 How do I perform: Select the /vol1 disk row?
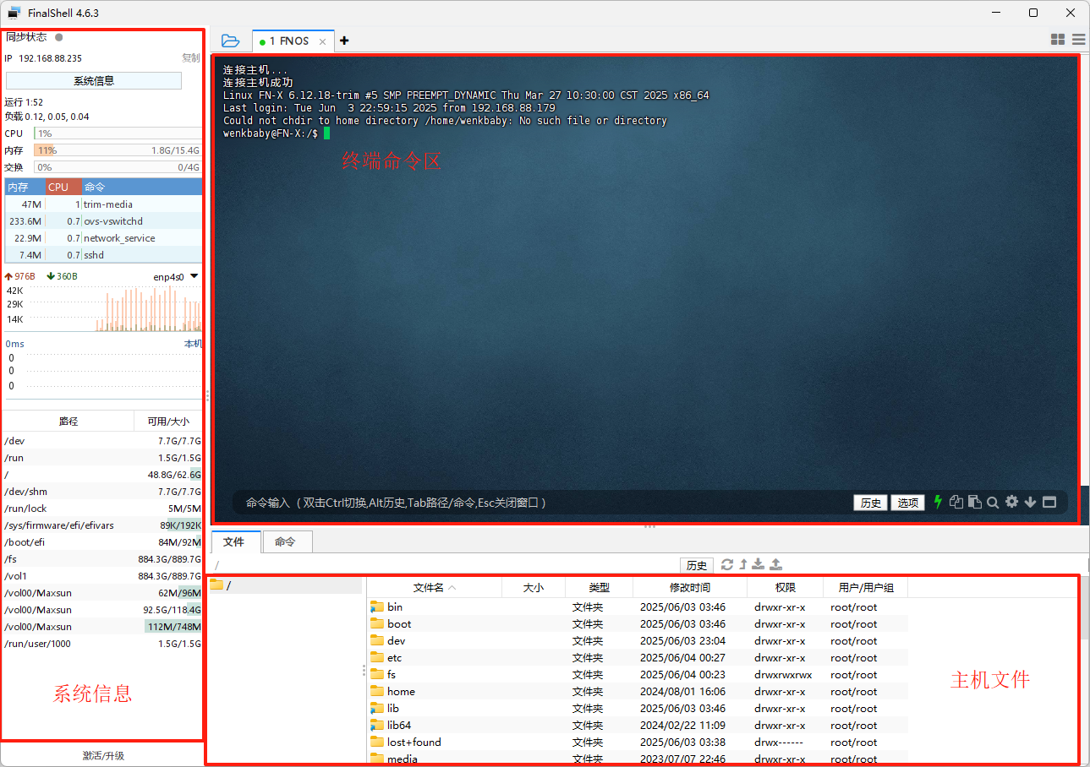[102, 576]
